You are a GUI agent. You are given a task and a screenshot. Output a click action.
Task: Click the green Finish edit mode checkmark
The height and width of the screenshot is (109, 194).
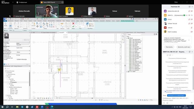point(73,26)
